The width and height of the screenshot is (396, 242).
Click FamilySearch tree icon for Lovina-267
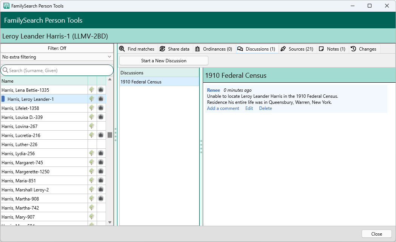[92, 126]
